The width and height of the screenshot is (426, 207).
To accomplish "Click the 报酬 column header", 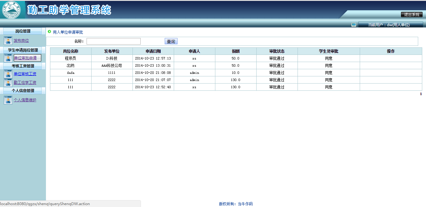I will 236,51.
